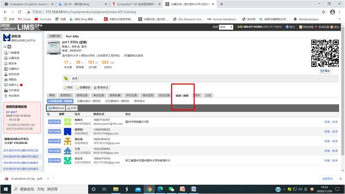Click 批准 for 陶春文's application
The height and width of the screenshot is (194, 345).
click(x=335, y=122)
